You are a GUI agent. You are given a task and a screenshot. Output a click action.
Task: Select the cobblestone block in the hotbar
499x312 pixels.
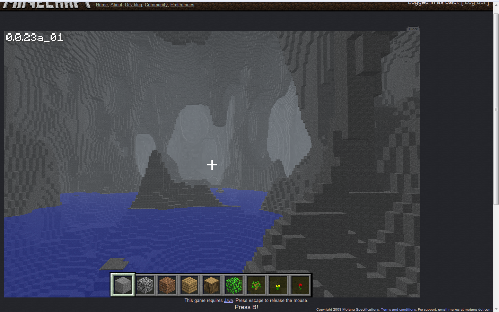click(x=145, y=285)
